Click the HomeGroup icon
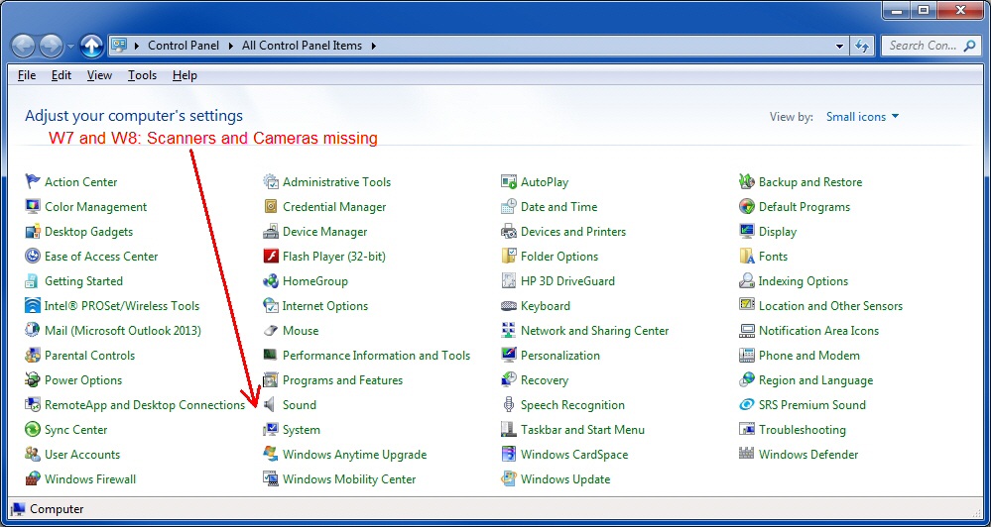Image resolution: width=991 pixels, height=527 pixels. 271,281
